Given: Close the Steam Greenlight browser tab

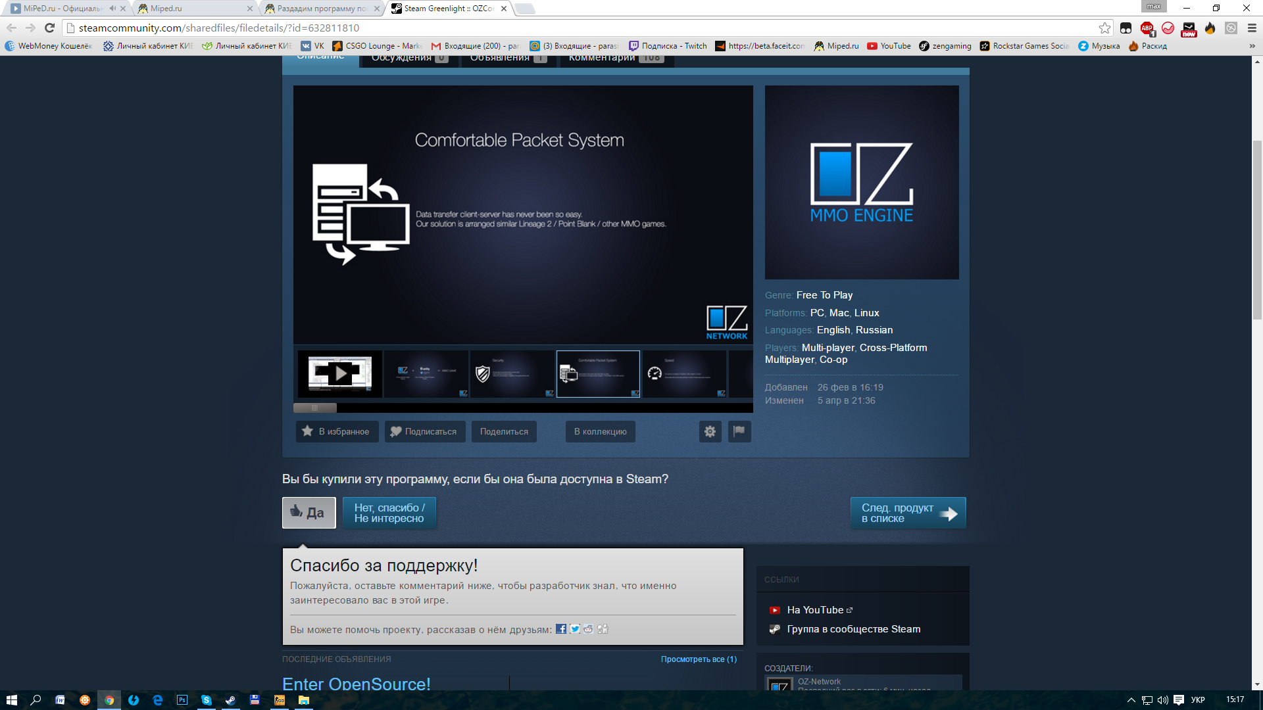Looking at the screenshot, I should coord(504,9).
